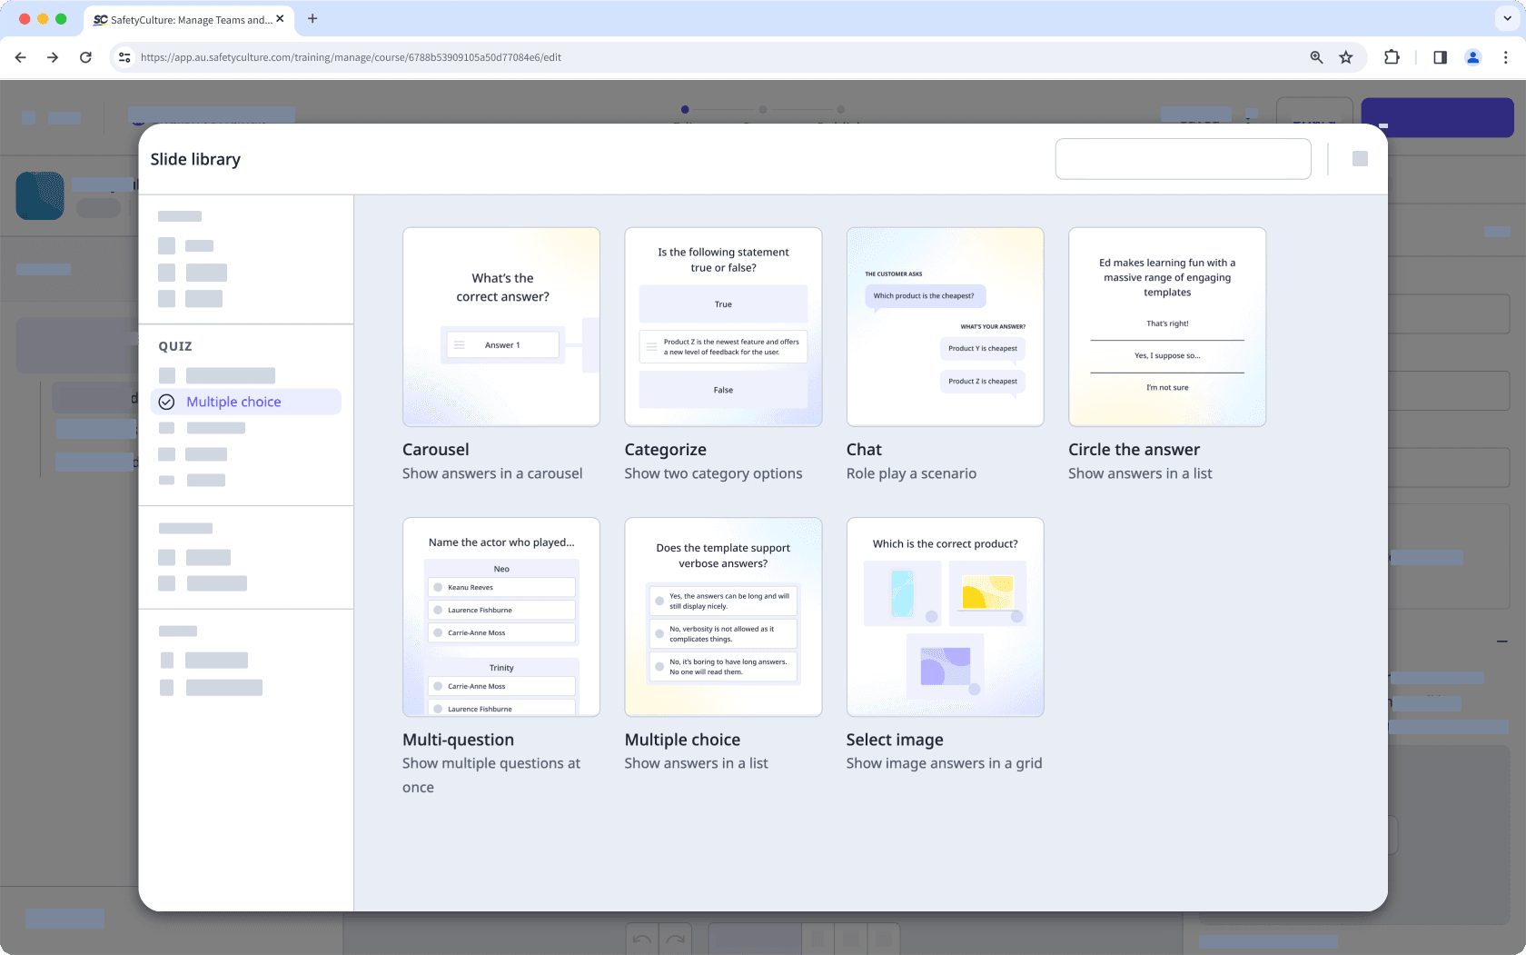Select the radio button beside 'Yes, the answers can be long'

pos(659,600)
